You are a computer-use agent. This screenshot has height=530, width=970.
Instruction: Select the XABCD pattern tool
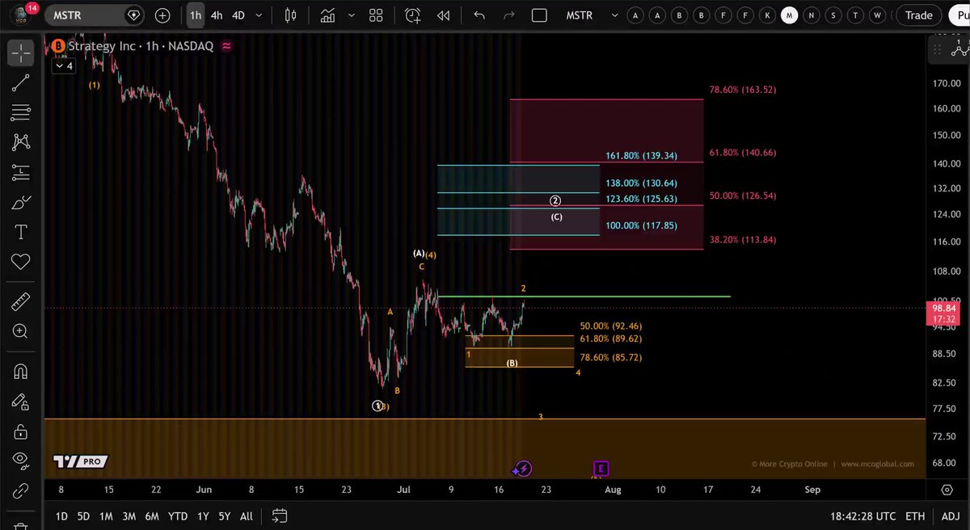tap(21, 142)
